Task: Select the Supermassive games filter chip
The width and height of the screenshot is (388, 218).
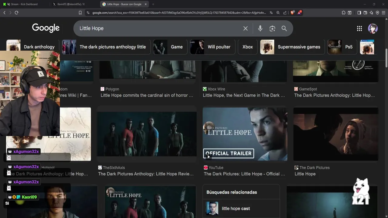Action: click(292, 47)
